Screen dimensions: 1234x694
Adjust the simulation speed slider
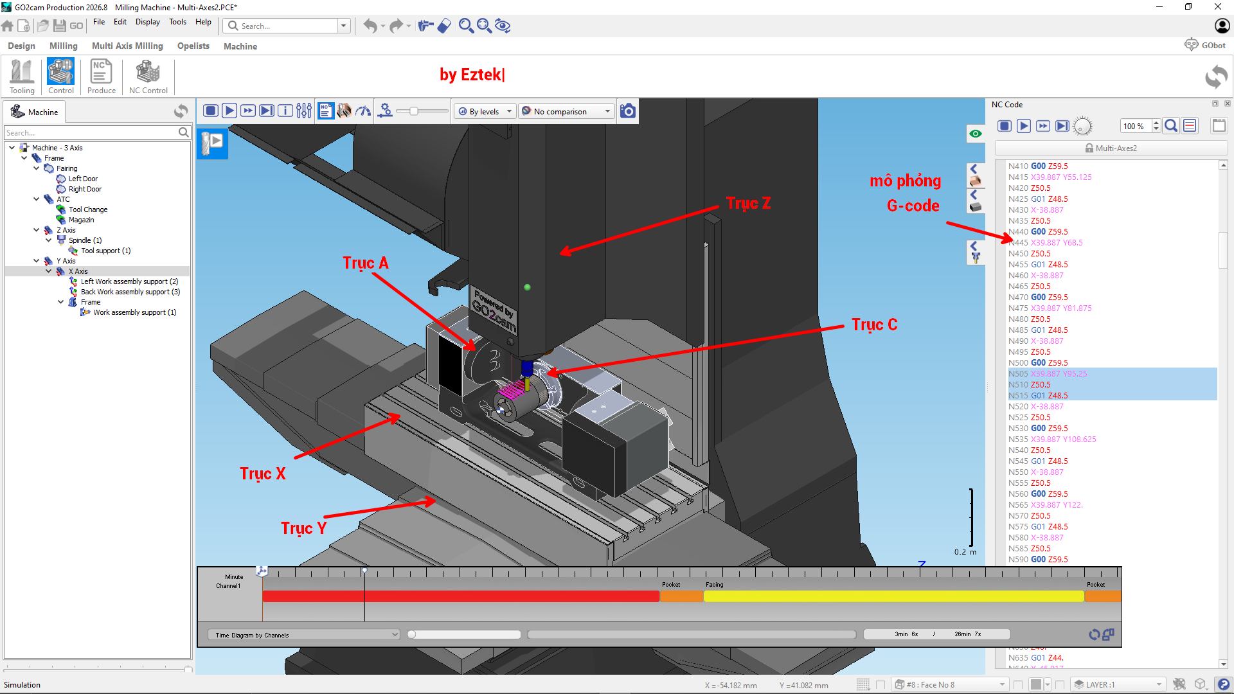pyautogui.click(x=414, y=111)
